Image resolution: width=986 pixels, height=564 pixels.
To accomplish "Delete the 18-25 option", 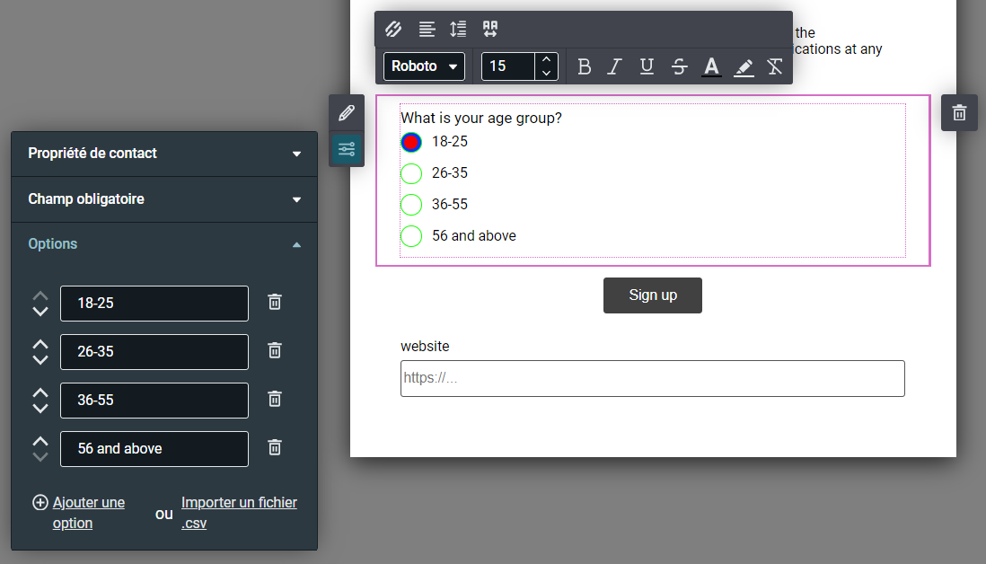I will (x=275, y=303).
